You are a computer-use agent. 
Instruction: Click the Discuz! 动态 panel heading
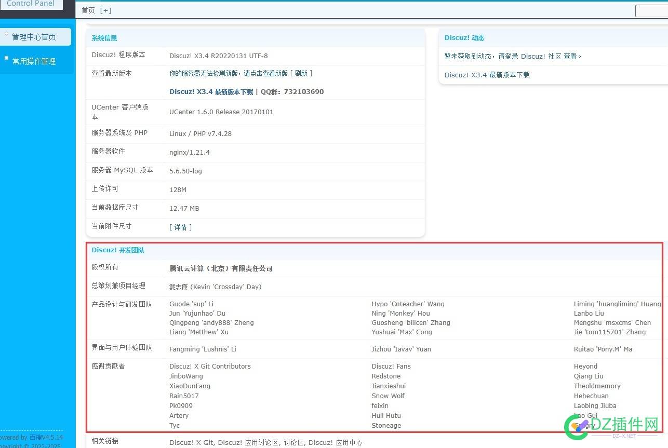tap(464, 38)
